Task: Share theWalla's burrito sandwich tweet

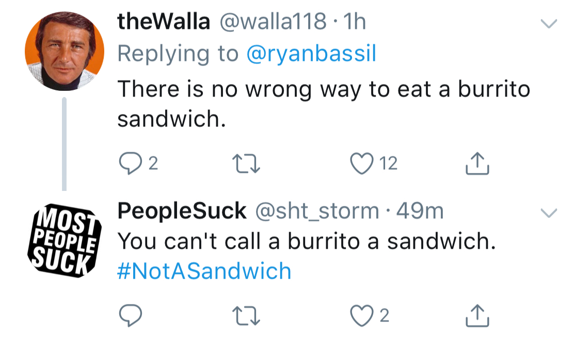Action: click(477, 164)
